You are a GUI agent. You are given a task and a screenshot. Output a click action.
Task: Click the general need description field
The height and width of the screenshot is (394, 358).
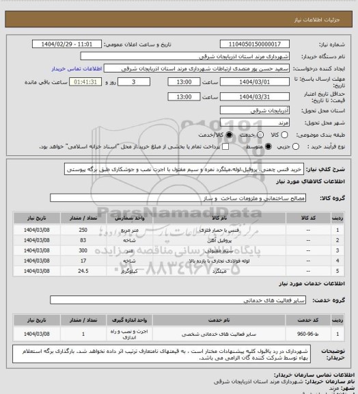tap(184, 170)
